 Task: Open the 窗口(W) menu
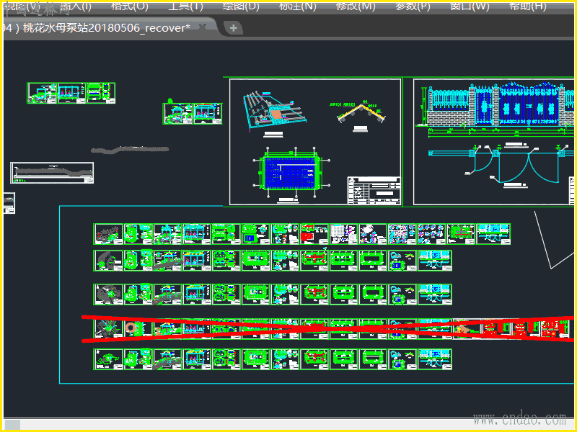click(x=470, y=6)
